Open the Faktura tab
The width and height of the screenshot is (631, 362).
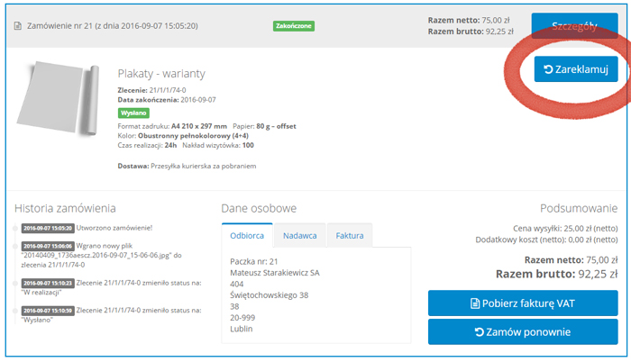350,235
